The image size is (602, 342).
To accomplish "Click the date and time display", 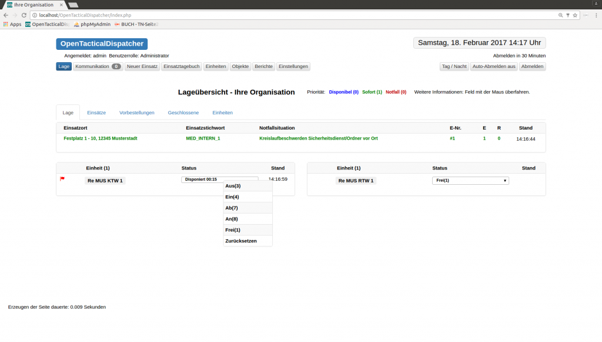I will point(480,43).
